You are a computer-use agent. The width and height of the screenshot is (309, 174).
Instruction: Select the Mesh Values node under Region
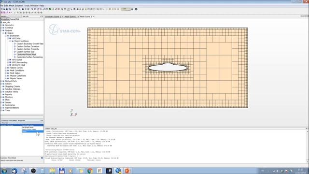tap(15, 73)
